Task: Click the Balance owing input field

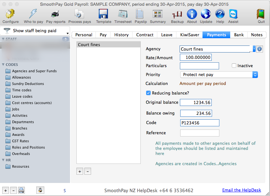Action: pyautogui.click(x=196, y=113)
